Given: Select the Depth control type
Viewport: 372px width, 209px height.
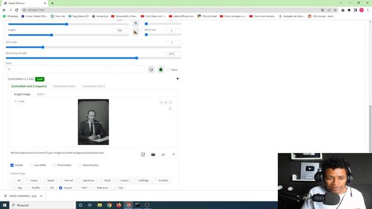Looking at the screenshot, I should [49, 181].
